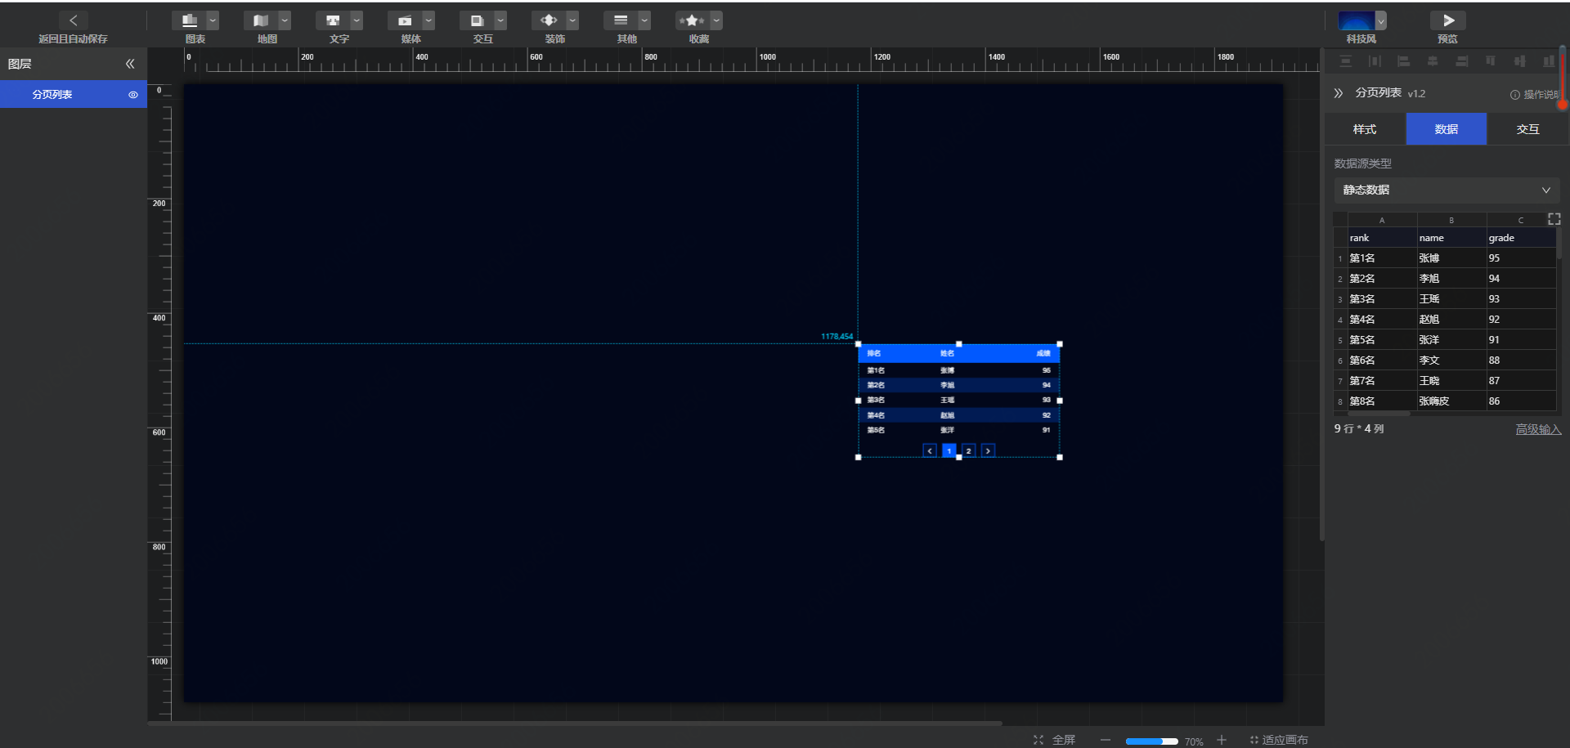
Task: Open the 装饰 decoration component icon
Action: click(549, 20)
